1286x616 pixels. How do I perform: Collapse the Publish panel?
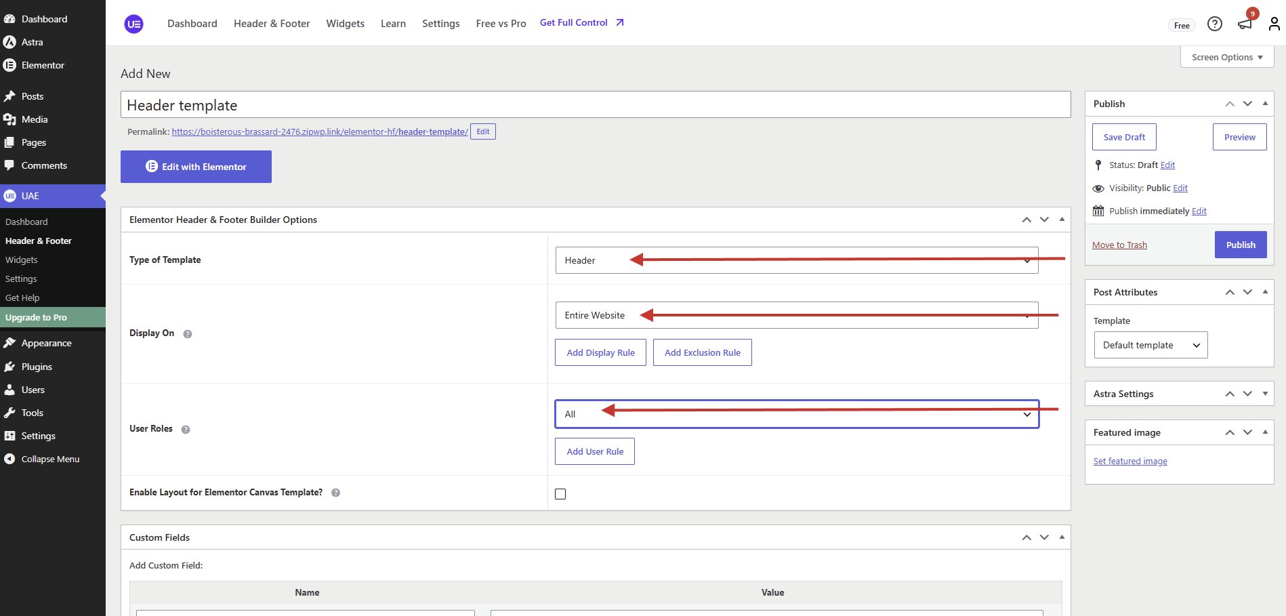1265,104
